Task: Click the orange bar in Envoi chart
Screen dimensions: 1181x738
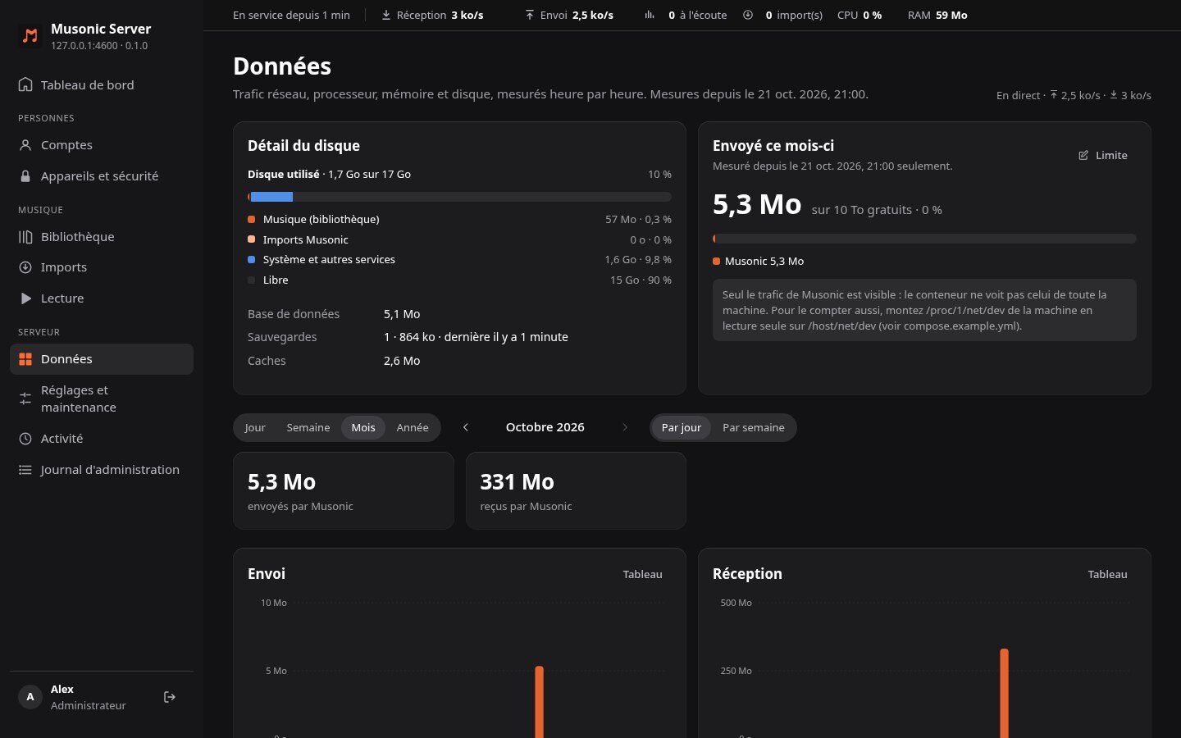Action: click(539, 702)
